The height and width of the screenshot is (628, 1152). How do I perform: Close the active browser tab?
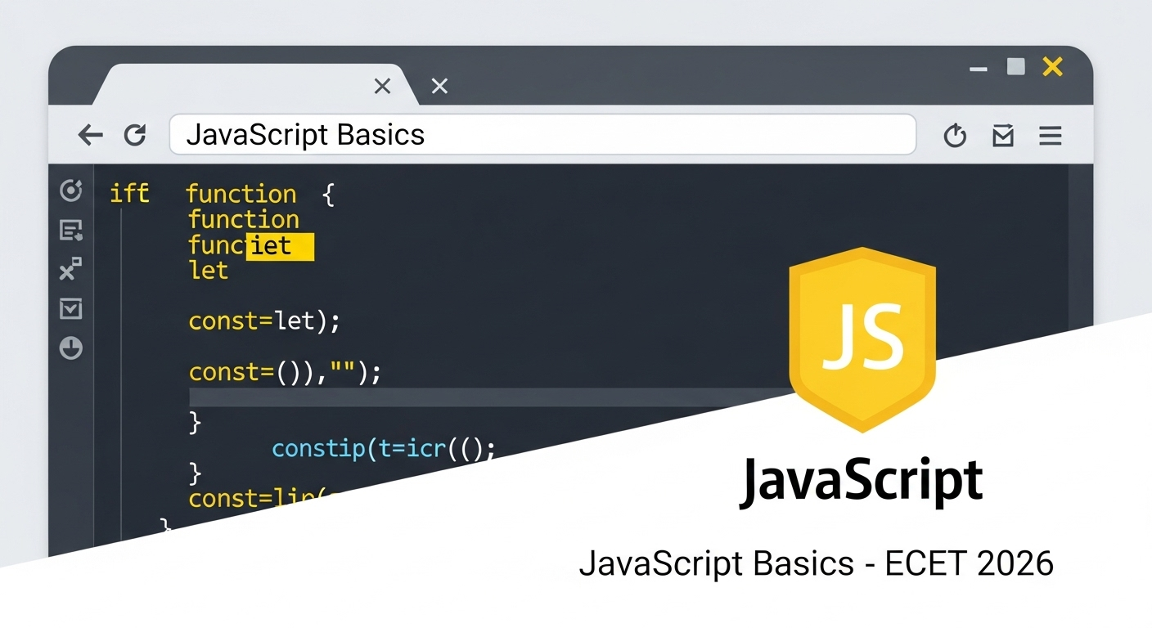[x=382, y=86]
